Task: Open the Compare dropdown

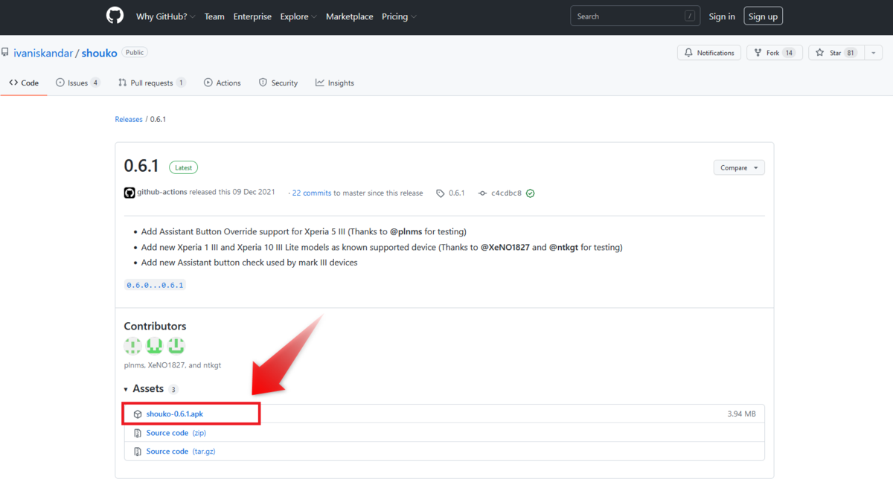Action: (x=739, y=167)
